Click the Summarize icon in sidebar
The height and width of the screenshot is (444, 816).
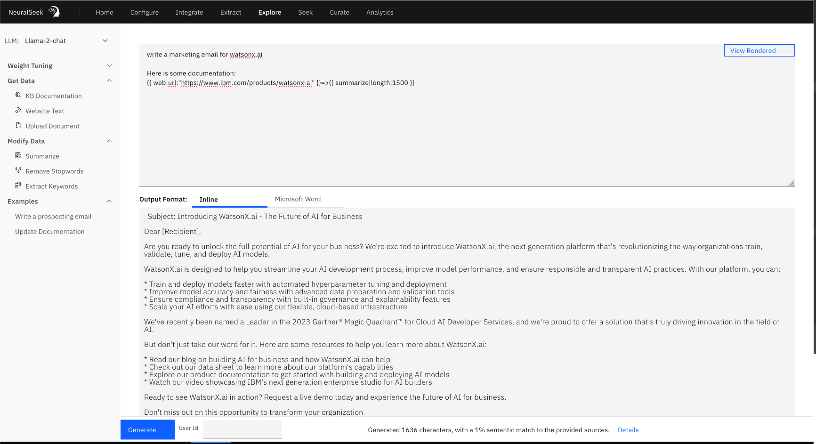[x=18, y=155]
